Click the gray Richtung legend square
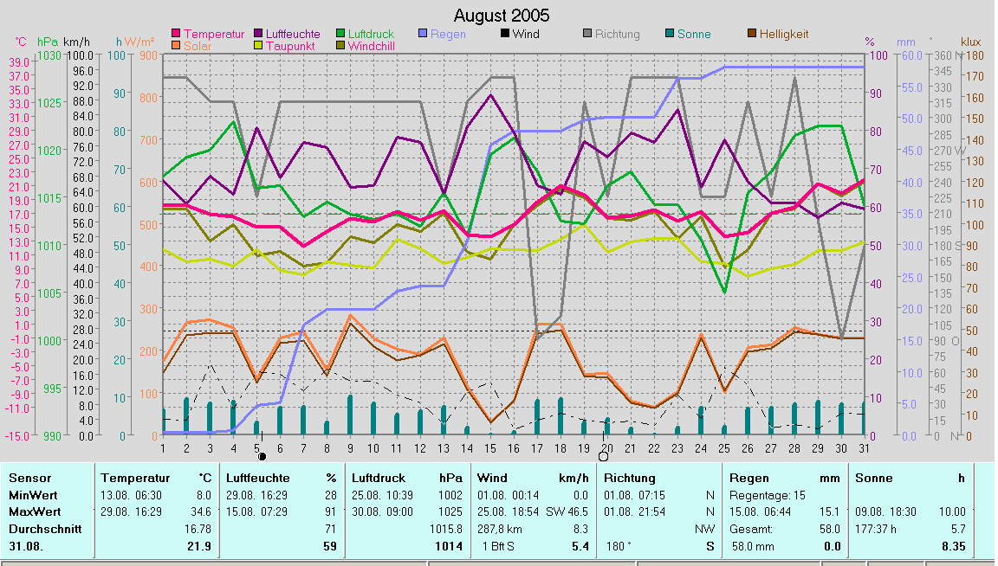 click(587, 34)
